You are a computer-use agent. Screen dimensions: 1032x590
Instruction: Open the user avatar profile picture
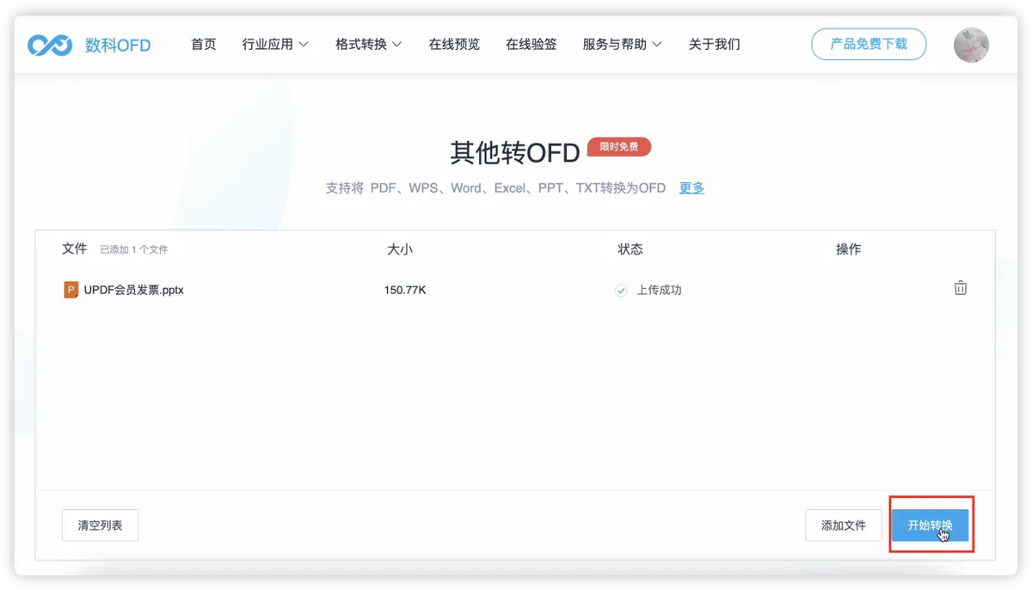971,45
